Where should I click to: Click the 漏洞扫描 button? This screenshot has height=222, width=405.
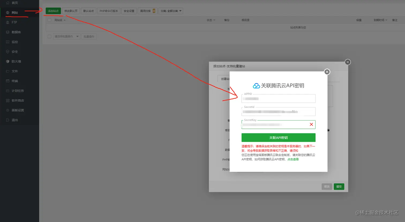(x=148, y=11)
